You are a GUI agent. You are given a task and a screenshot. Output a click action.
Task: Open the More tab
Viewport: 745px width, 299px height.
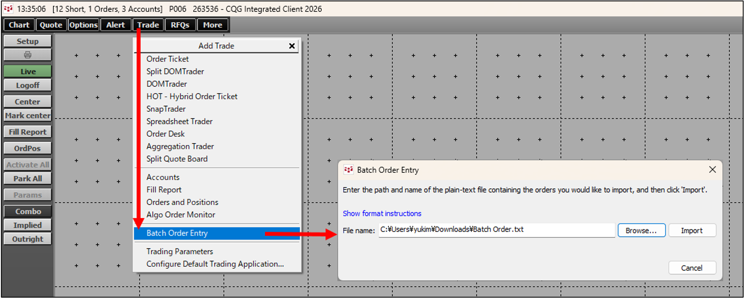[213, 25]
